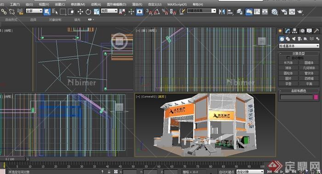Select the Shapes category icon
Screen dimensions: 322x174
point(287,39)
